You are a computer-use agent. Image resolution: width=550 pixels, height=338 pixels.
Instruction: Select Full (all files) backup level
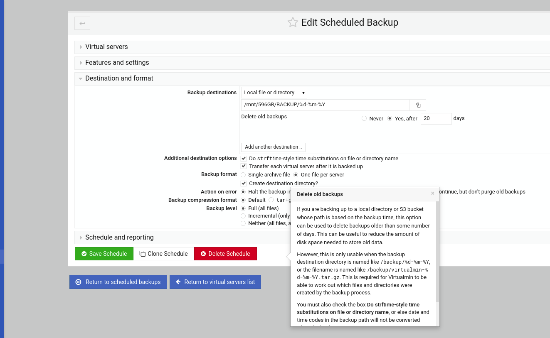pyautogui.click(x=243, y=208)
